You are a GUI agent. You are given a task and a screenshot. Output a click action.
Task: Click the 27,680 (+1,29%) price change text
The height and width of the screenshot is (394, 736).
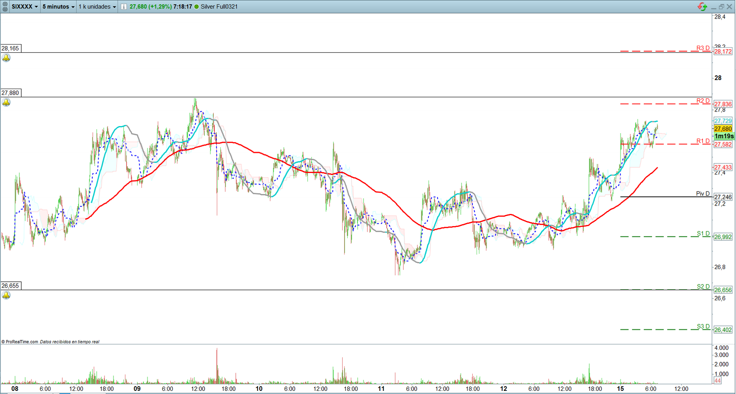pos(151,7)
